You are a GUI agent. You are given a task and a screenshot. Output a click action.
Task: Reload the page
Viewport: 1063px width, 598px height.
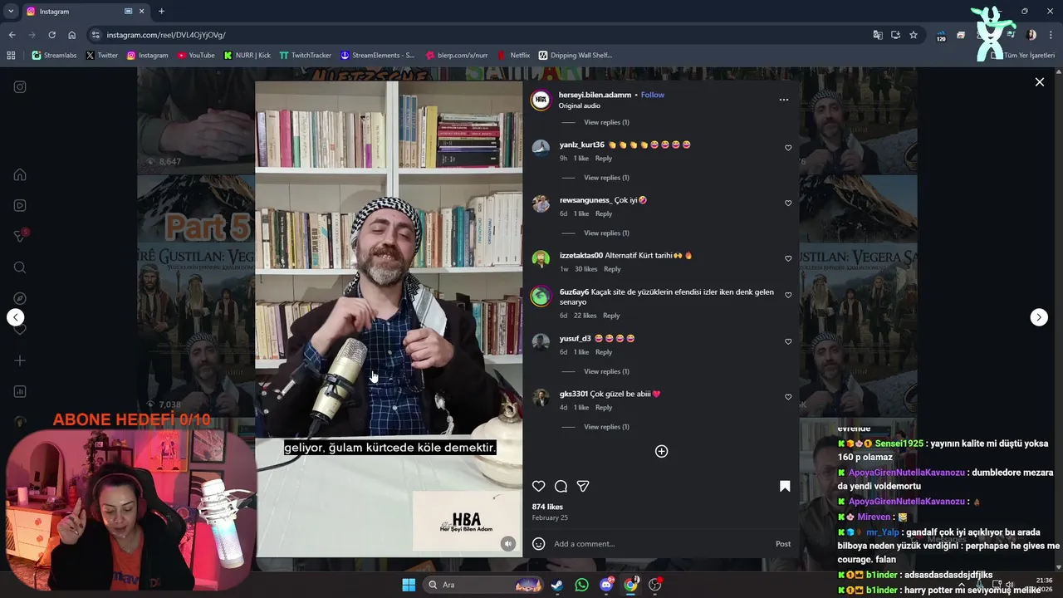[x=51, y=35]
